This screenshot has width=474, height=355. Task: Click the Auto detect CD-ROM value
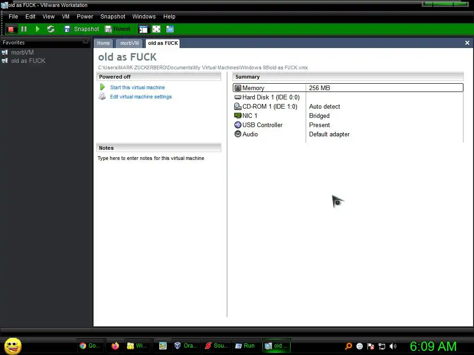tap(324, 107)
